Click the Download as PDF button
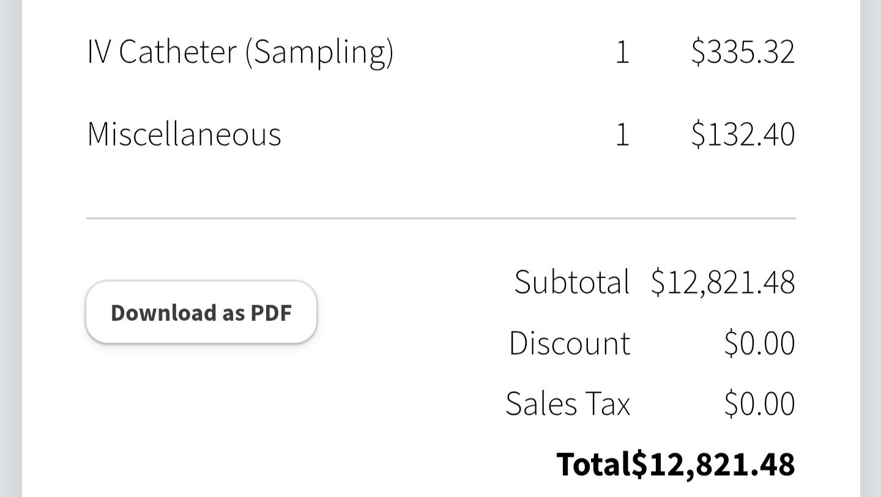 click(201, 312)
